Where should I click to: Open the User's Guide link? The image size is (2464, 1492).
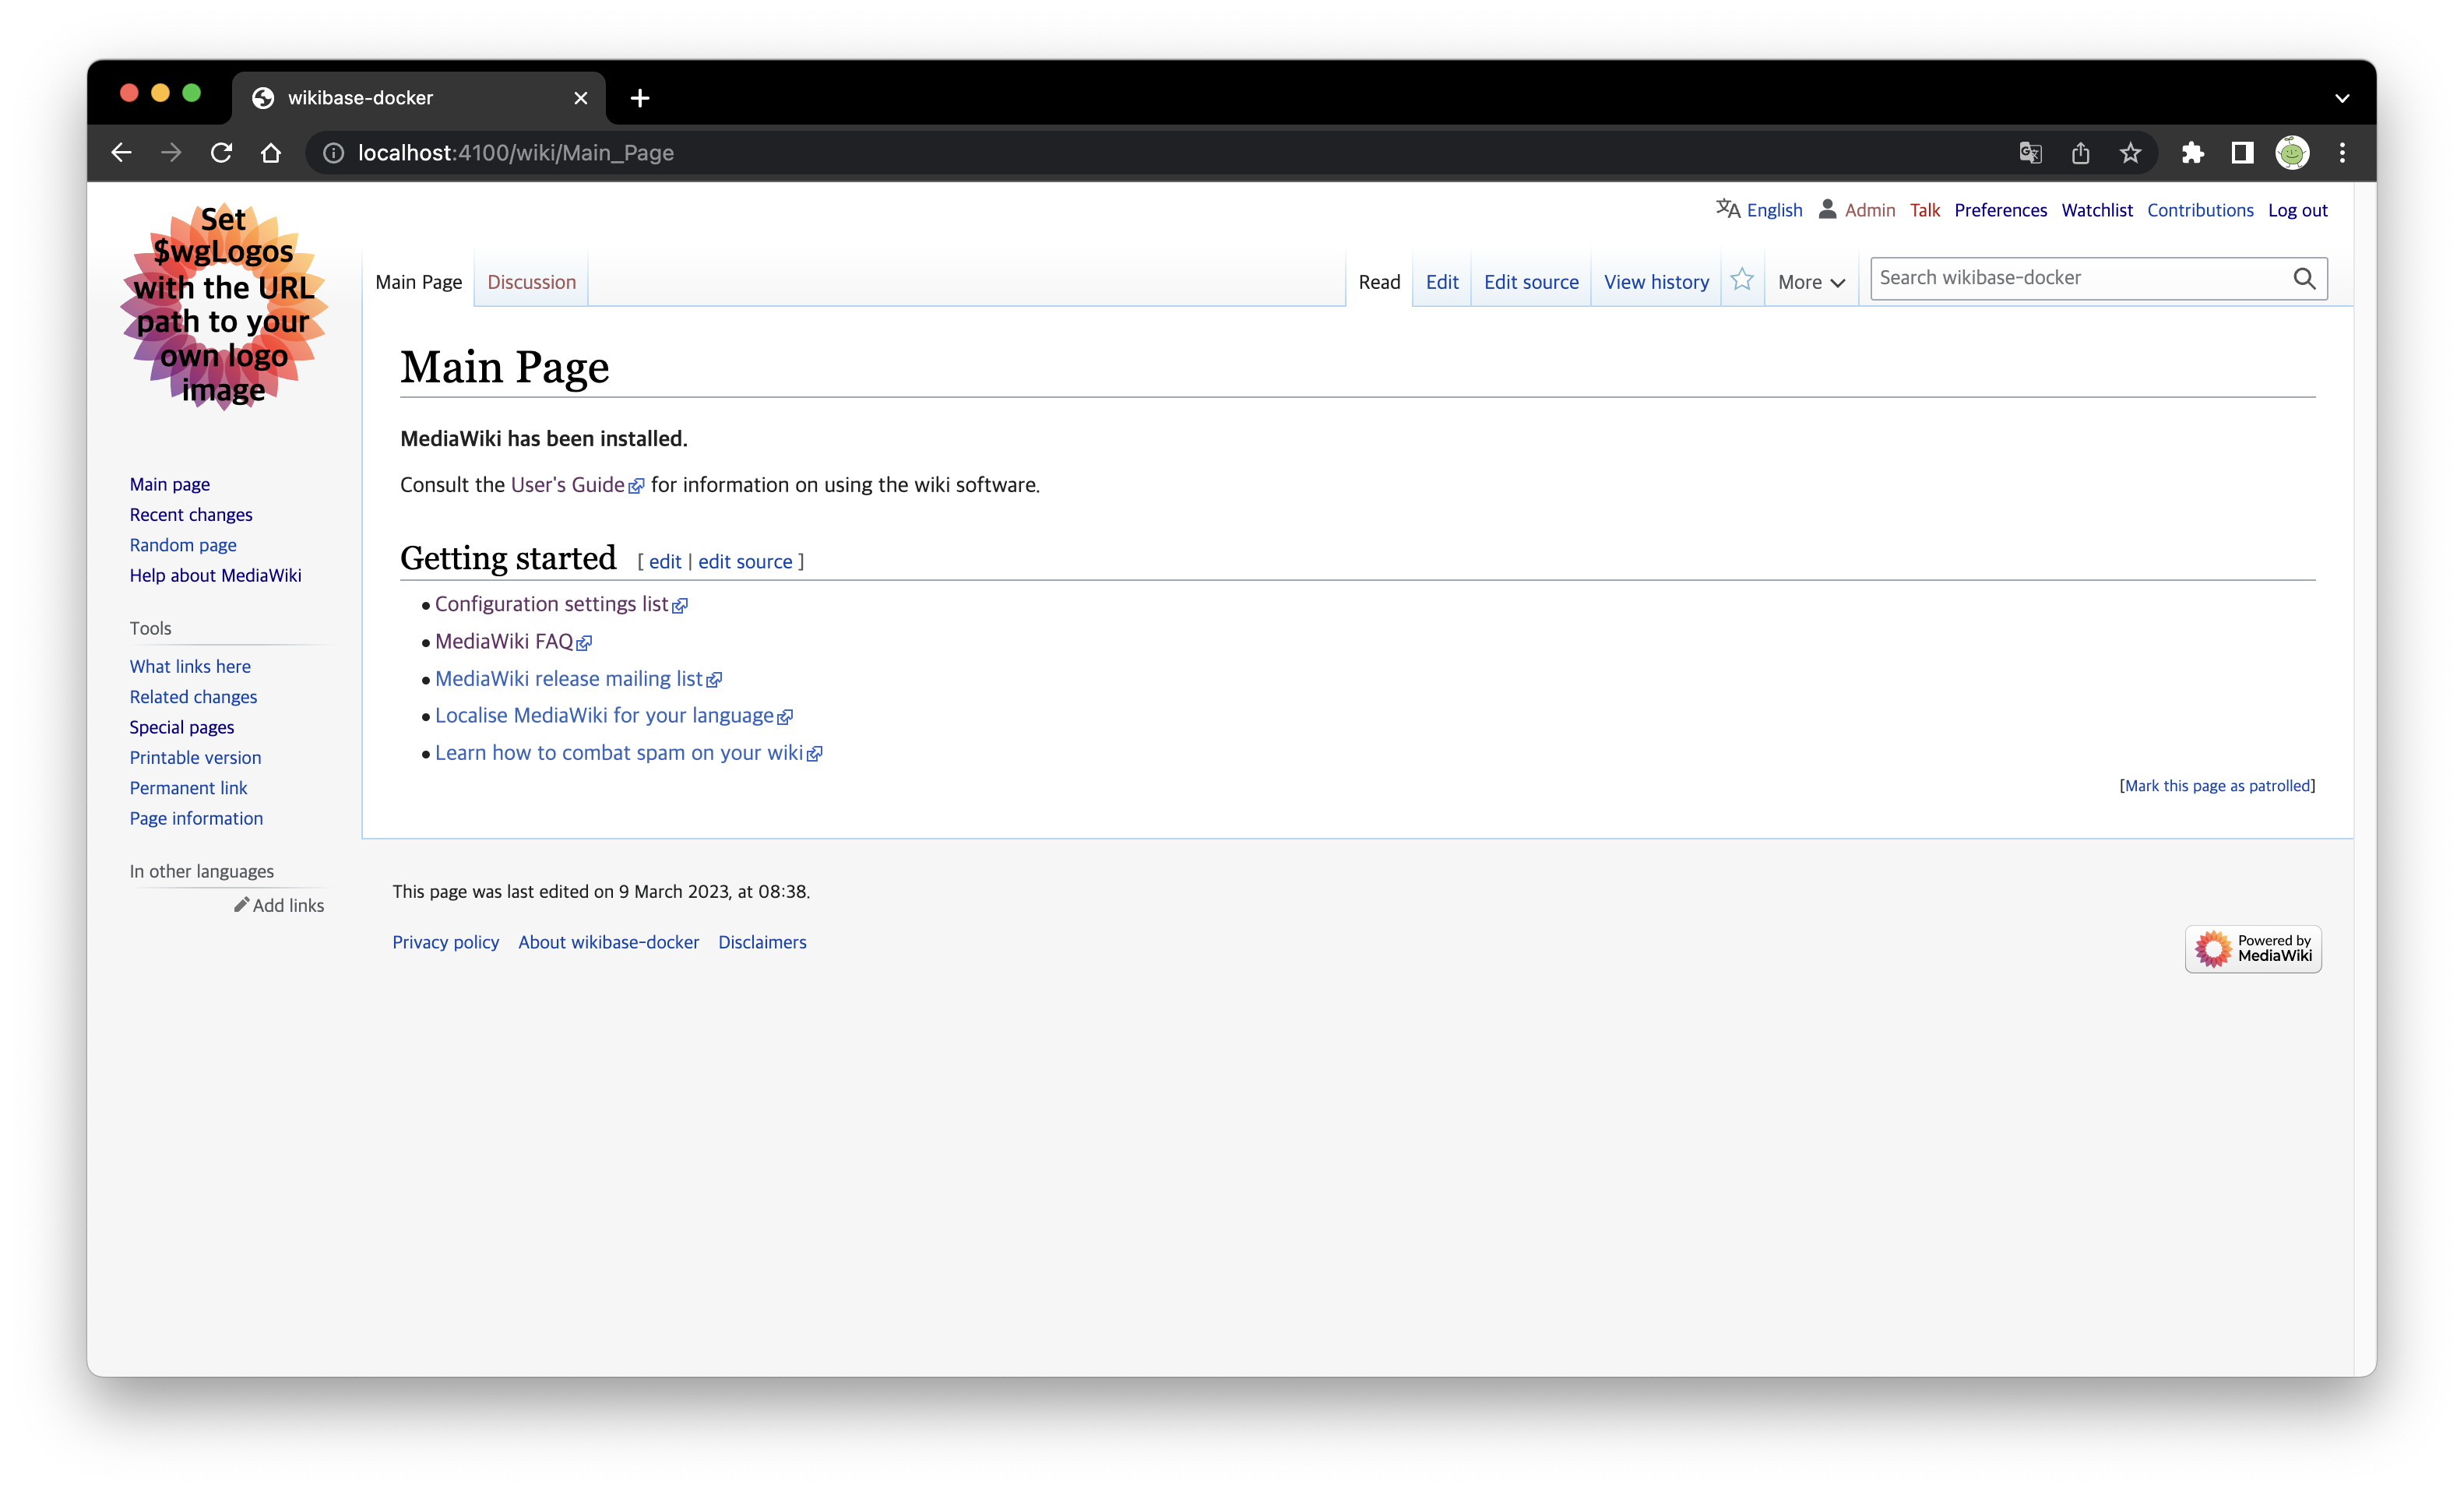tap(566, 484)
